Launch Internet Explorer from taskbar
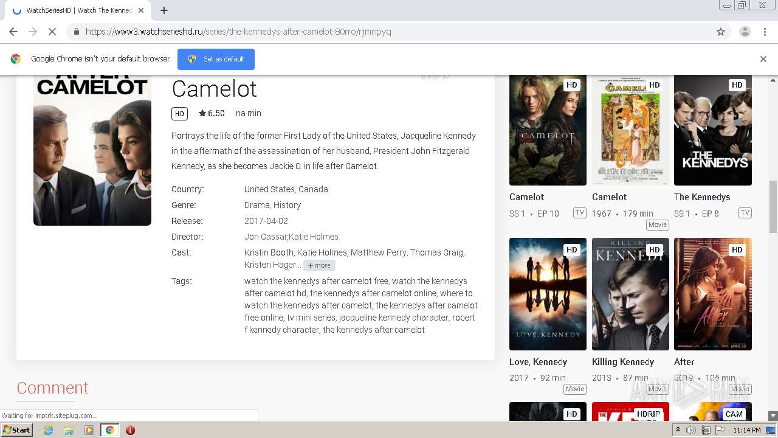Viewport: 778px width, 438px height. tap(48, 430)
